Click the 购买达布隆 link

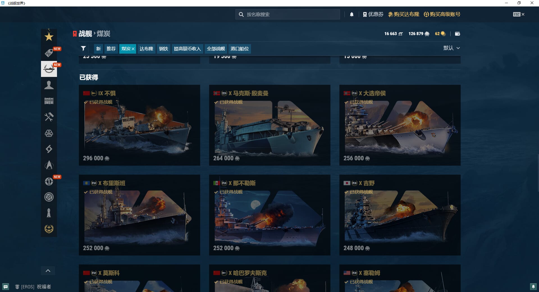coord(404,14)
